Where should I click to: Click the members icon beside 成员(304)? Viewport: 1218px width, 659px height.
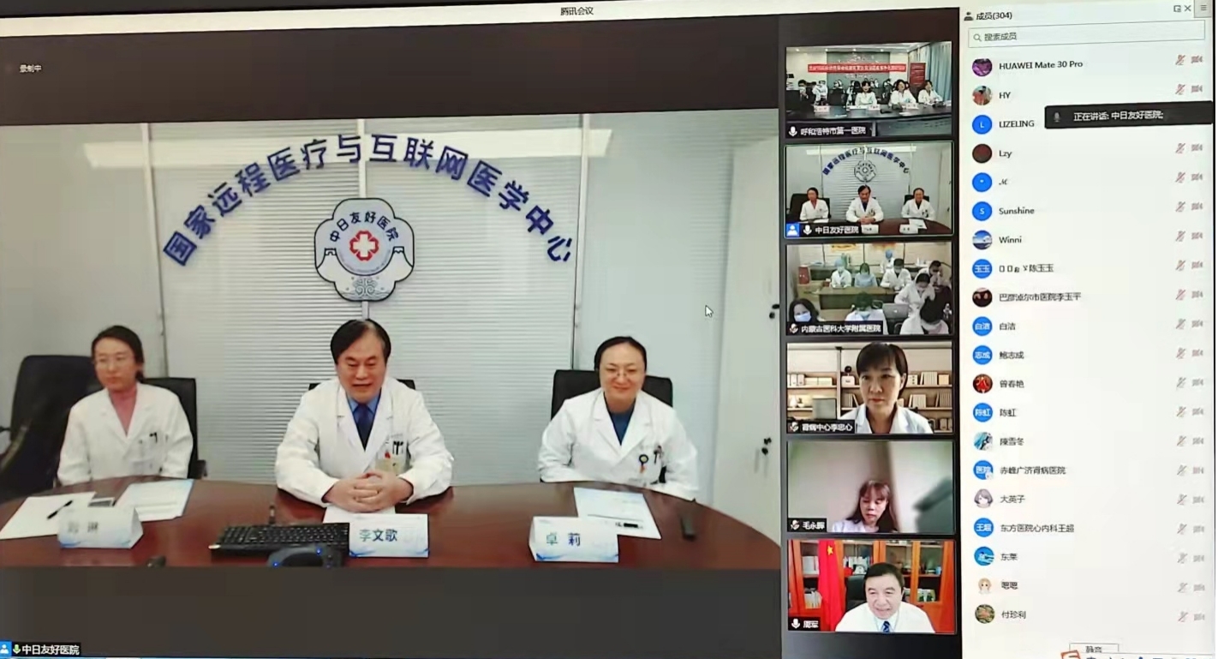[x=969, y=15]
